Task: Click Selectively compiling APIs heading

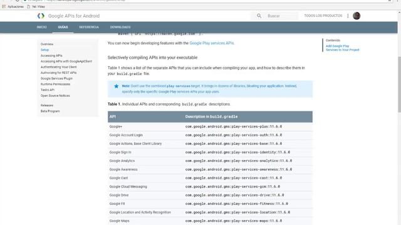Action: click(152, 57)
